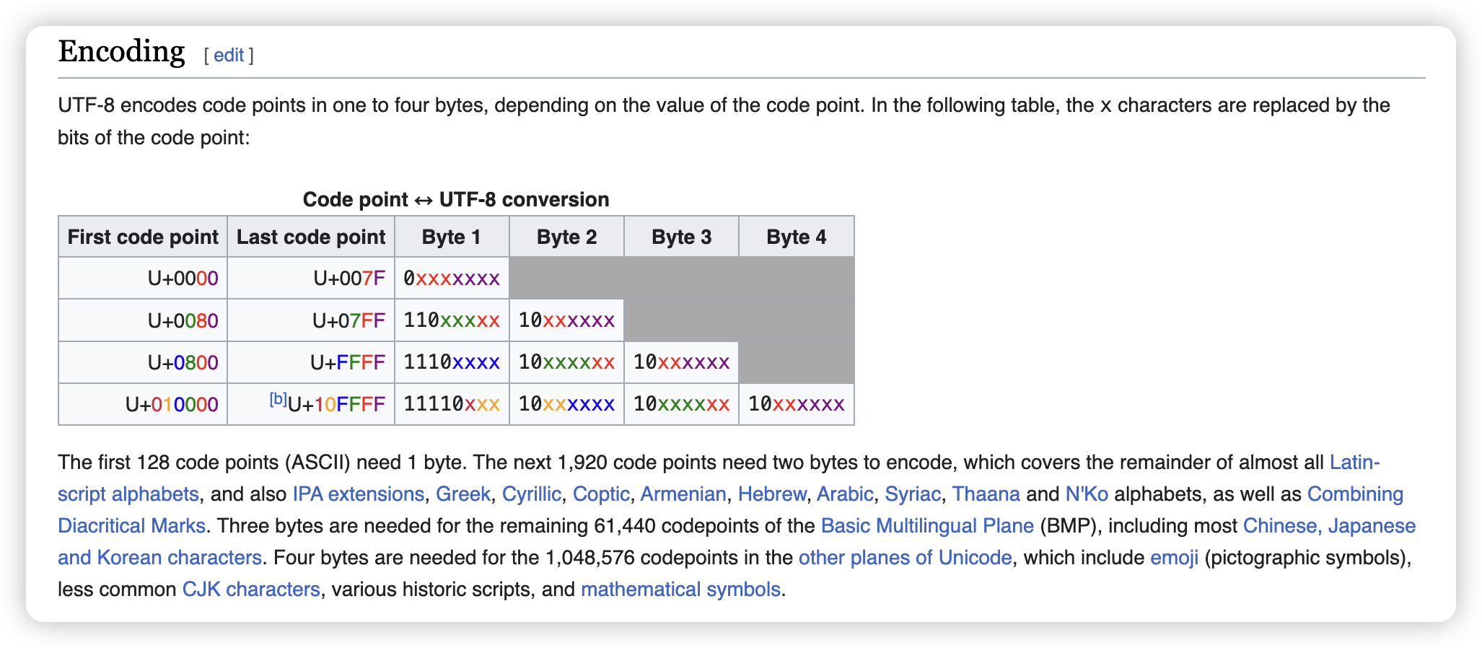Viewport: 1482px width, 648px height.
Task: Click footnote [b] before U+10FFFF
Action: (x=278, y=399)
